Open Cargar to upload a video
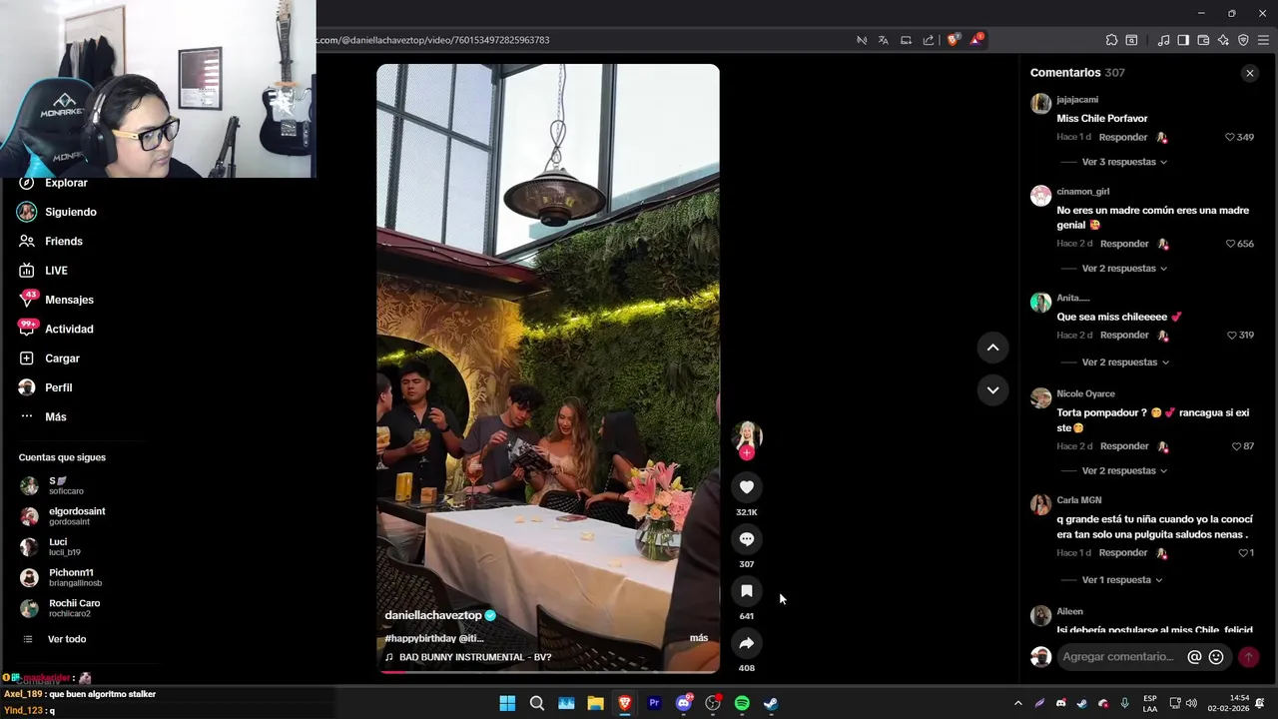The width and height of the screenshot is (1278, 719). tap(62, 359)
